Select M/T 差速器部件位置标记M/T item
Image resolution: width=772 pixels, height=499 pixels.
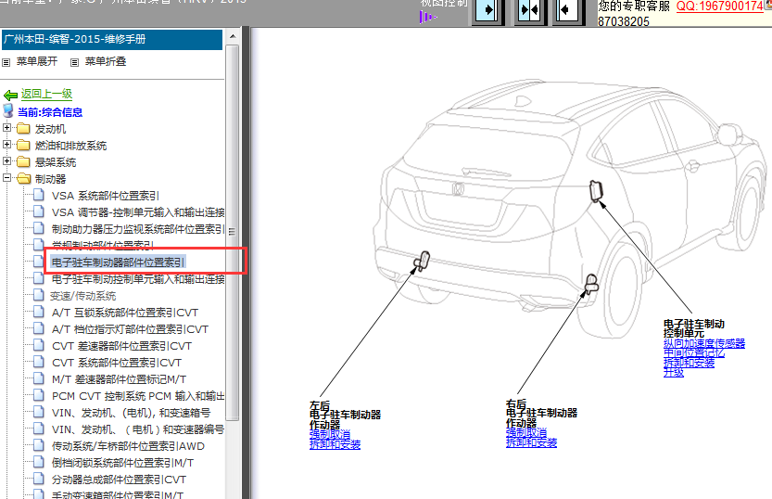coord(119,379)
